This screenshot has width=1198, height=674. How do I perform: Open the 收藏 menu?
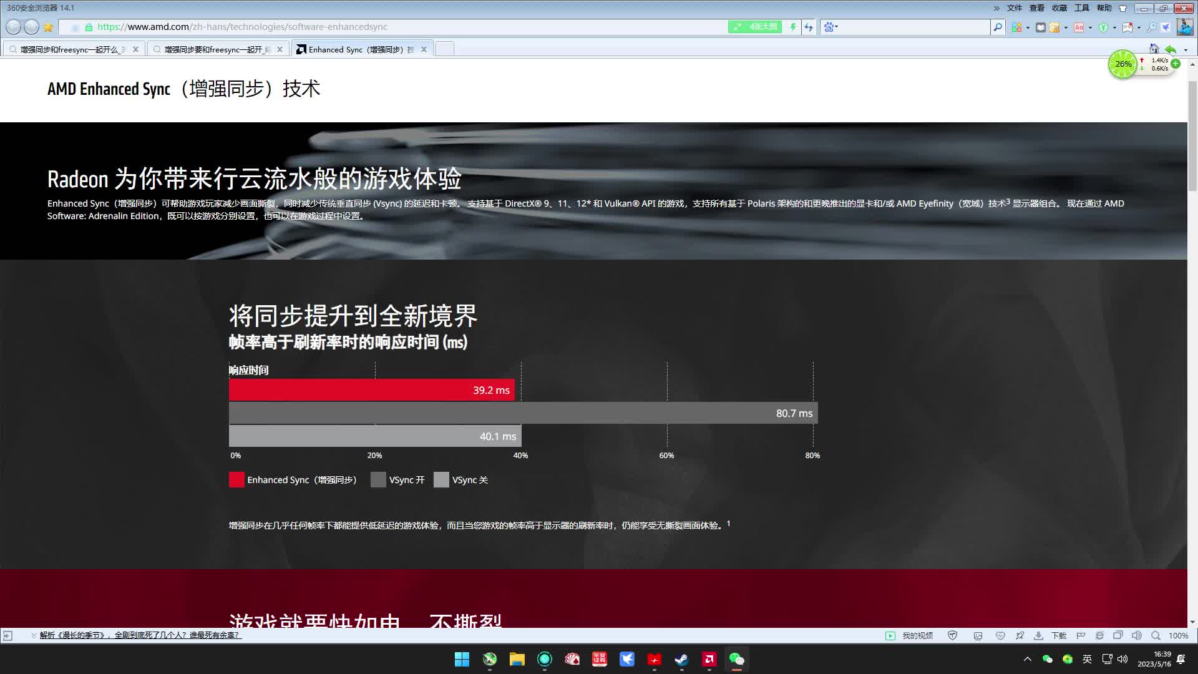pos(1059,8)
